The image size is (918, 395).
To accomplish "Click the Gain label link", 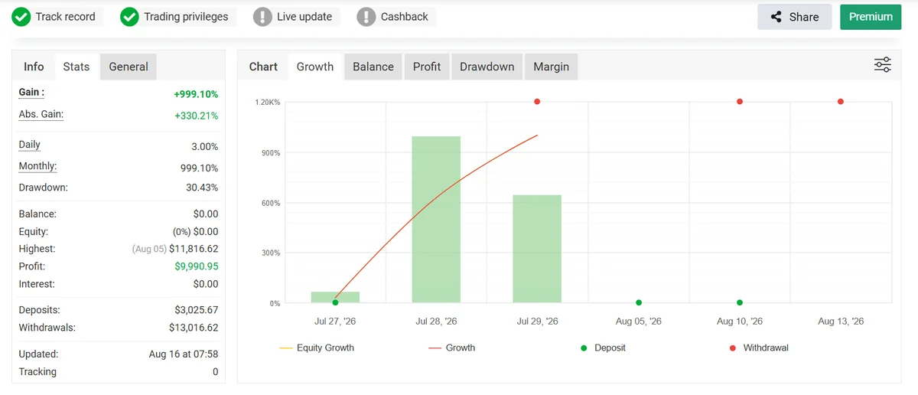I will [x=31, y=92].
